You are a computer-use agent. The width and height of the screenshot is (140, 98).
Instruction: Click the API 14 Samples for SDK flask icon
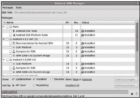click(14, 68)
